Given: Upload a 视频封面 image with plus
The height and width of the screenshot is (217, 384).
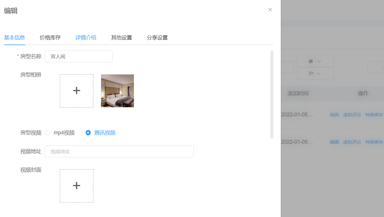Looking at the screenshot, I should [x=76, y=186].
